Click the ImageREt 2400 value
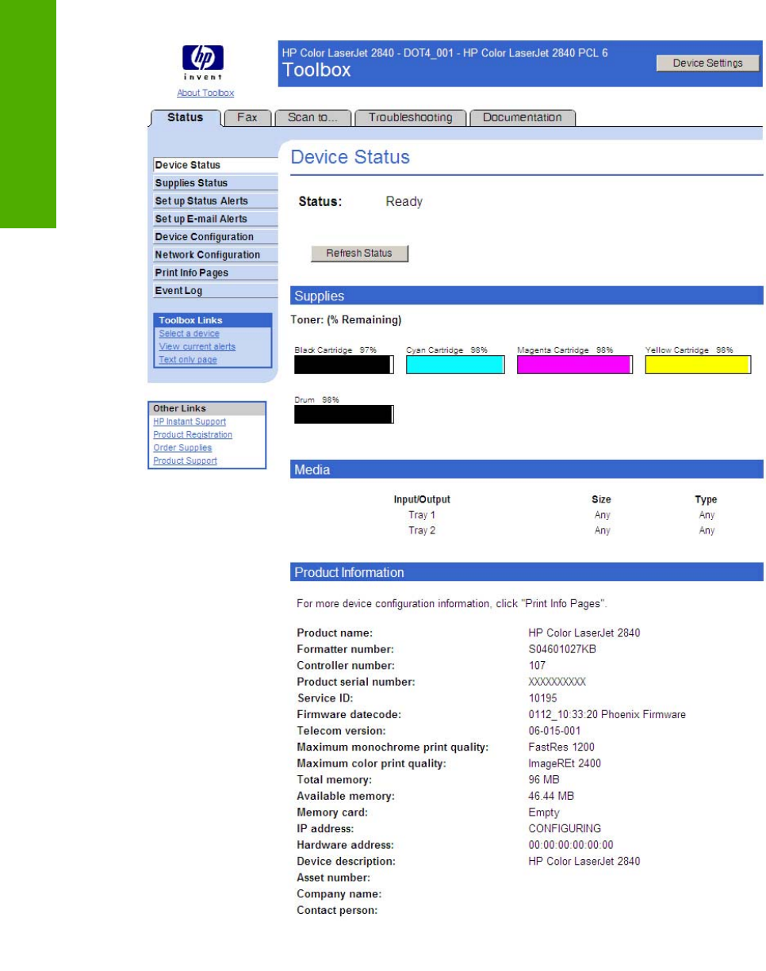 click(x=565, y=764)
